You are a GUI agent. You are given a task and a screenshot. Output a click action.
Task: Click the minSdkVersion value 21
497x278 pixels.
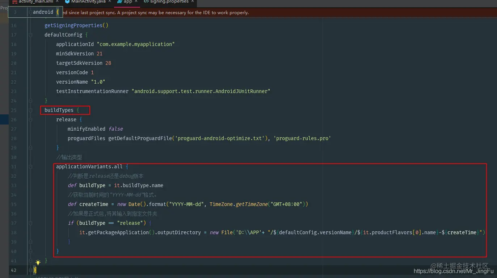(100, 54)
